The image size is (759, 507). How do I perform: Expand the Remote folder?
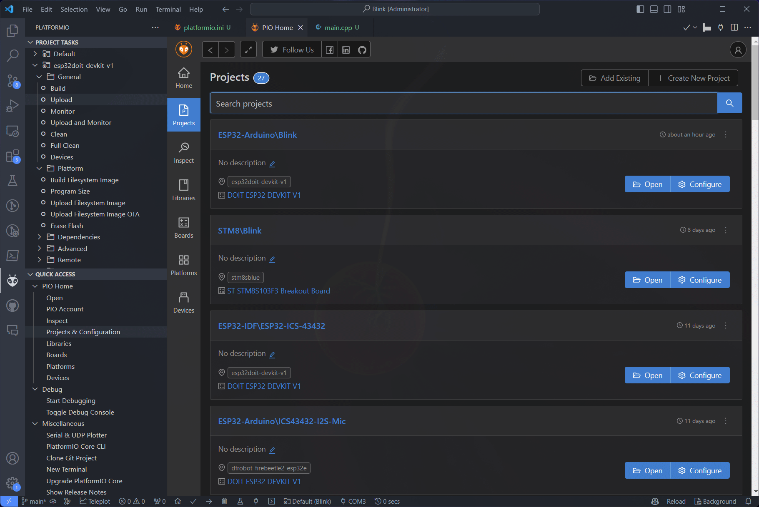point(39,260)
